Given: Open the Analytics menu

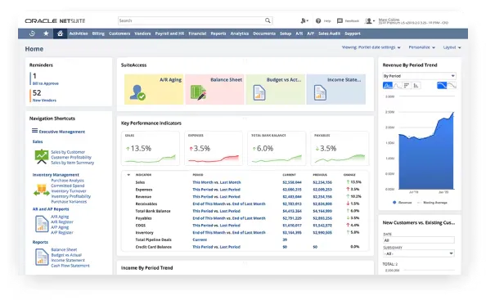Looking at the screenshot, I should 239,34.
